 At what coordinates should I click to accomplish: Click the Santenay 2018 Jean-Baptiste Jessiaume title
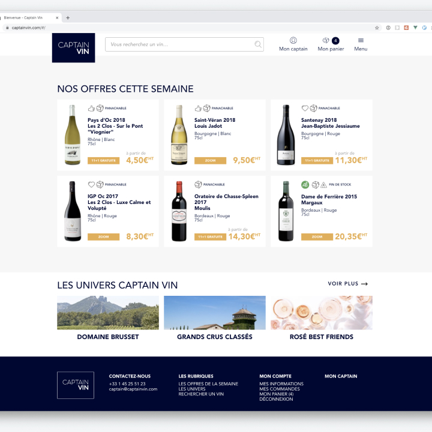click(x=331, y=123)
